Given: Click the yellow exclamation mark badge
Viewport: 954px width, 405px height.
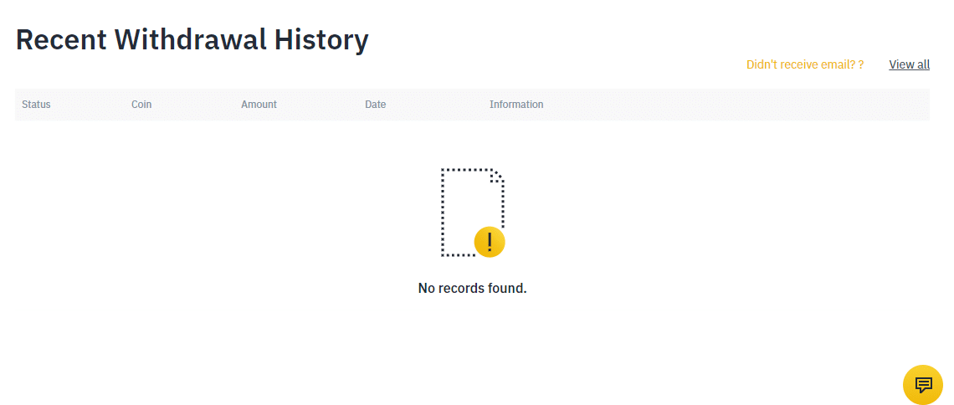Looking at the screenshot, I should coord(490,242).
